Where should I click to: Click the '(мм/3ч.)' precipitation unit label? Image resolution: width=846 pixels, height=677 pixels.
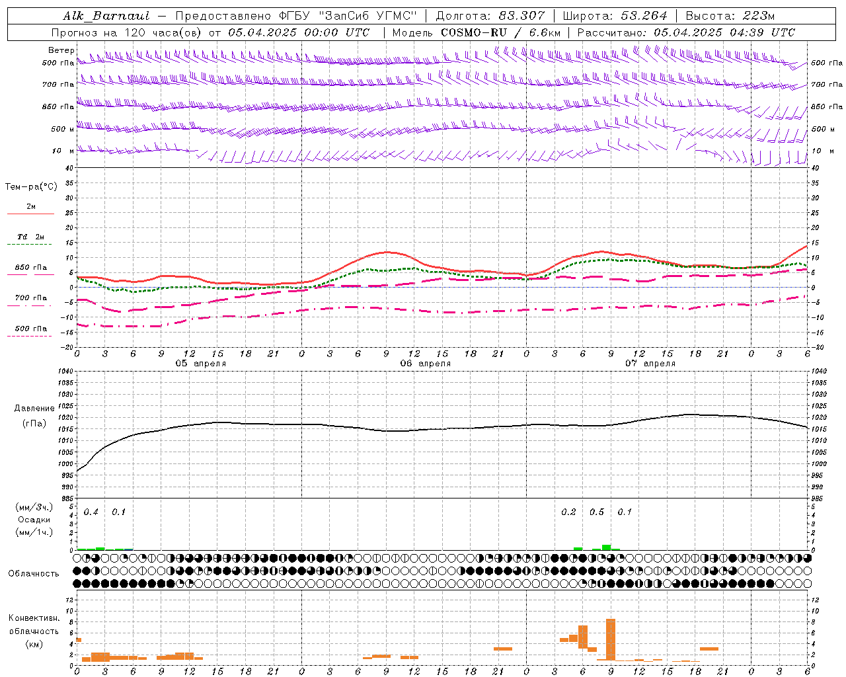point(34,507)
